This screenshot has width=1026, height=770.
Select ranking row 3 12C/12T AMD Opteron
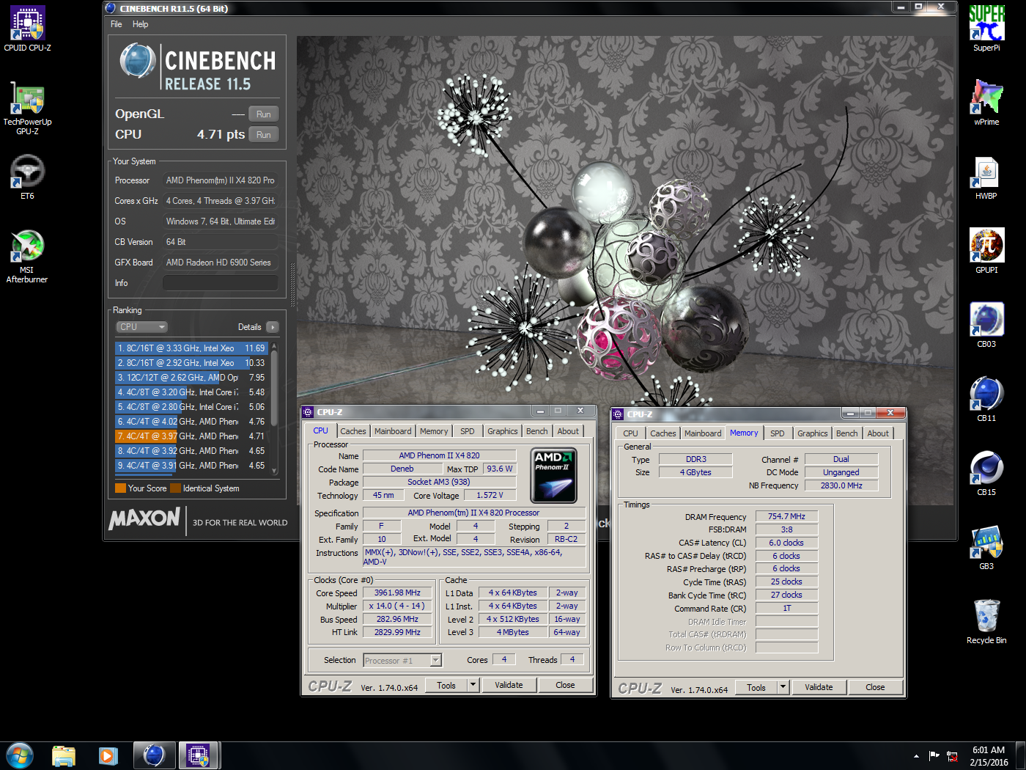[x=191, y=378]
